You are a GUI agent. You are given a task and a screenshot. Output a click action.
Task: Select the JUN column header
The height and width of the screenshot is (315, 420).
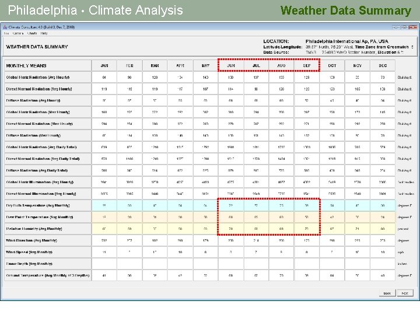click(231, 65)
